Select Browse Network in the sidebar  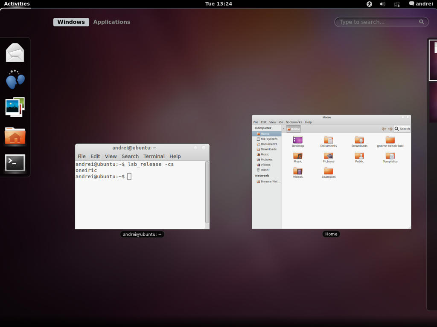267,181
